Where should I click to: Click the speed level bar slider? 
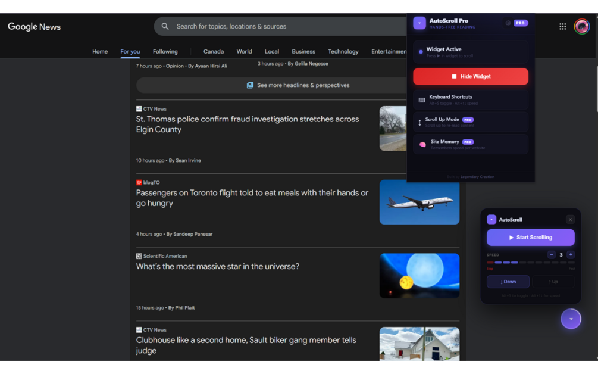click(531, 263)
